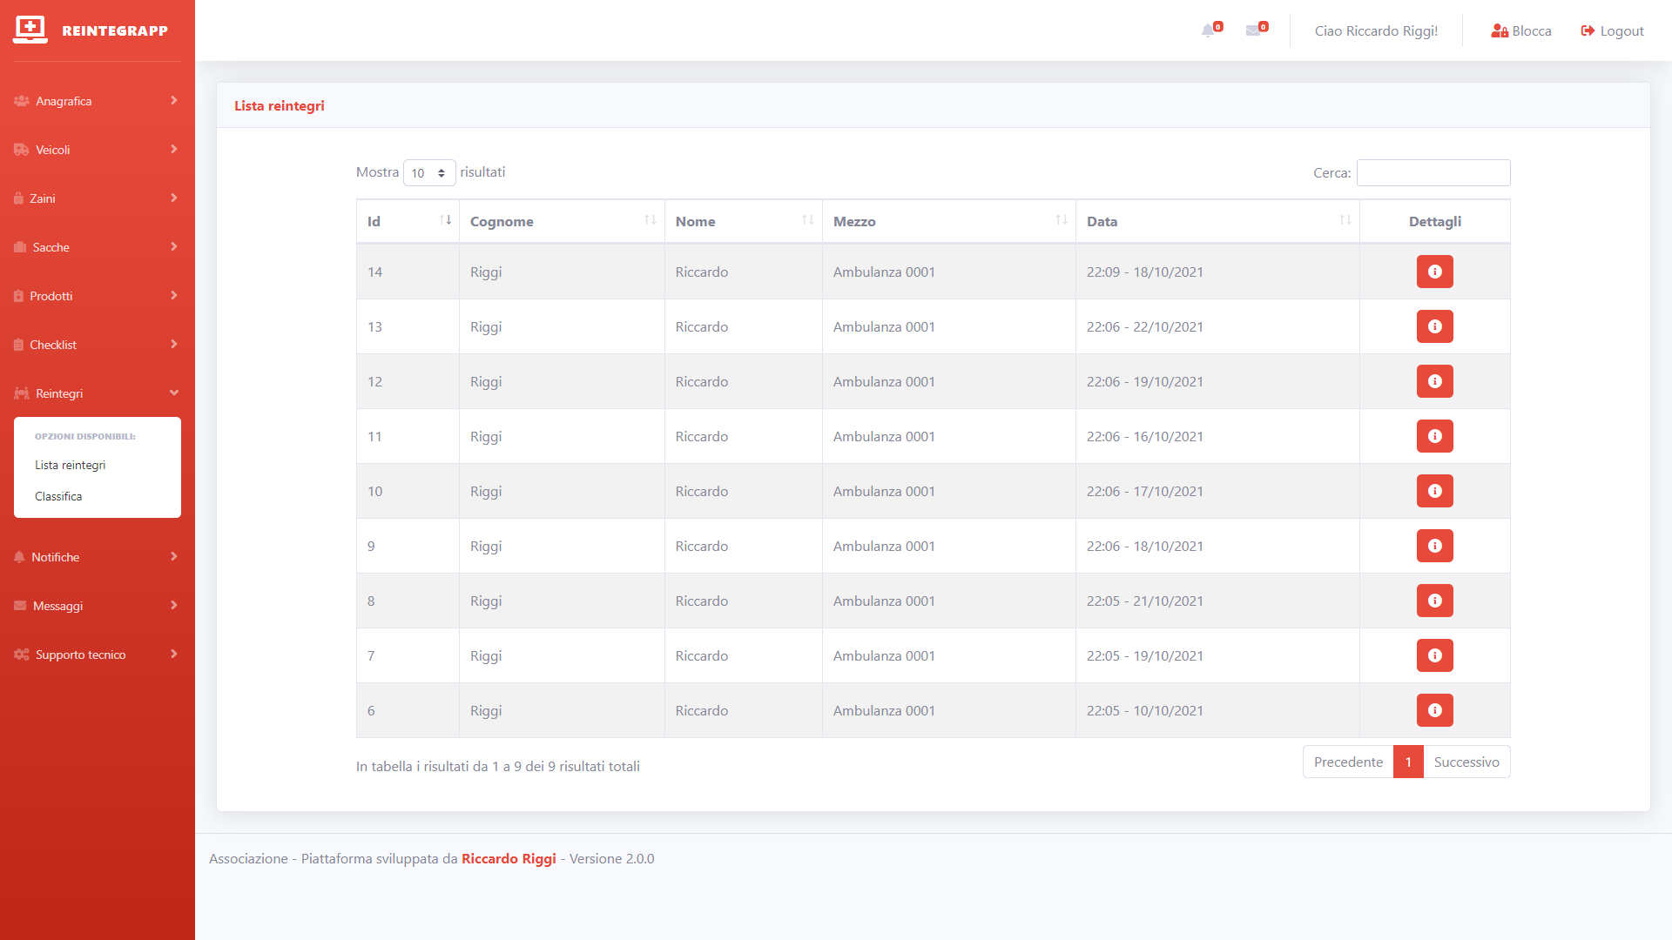Open details for reintegro id 13
Image resolution: width=1672 pixels, height=940 pixels.
point(1435,326)
